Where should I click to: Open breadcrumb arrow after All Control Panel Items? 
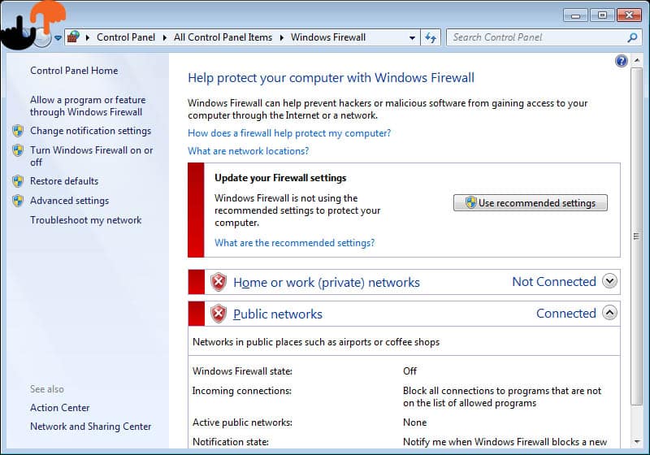point(282,37)
